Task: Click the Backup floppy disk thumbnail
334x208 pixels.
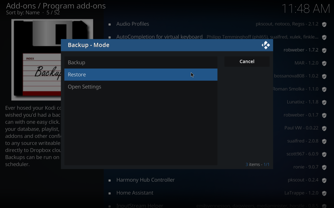Action: tap(36, 60)
